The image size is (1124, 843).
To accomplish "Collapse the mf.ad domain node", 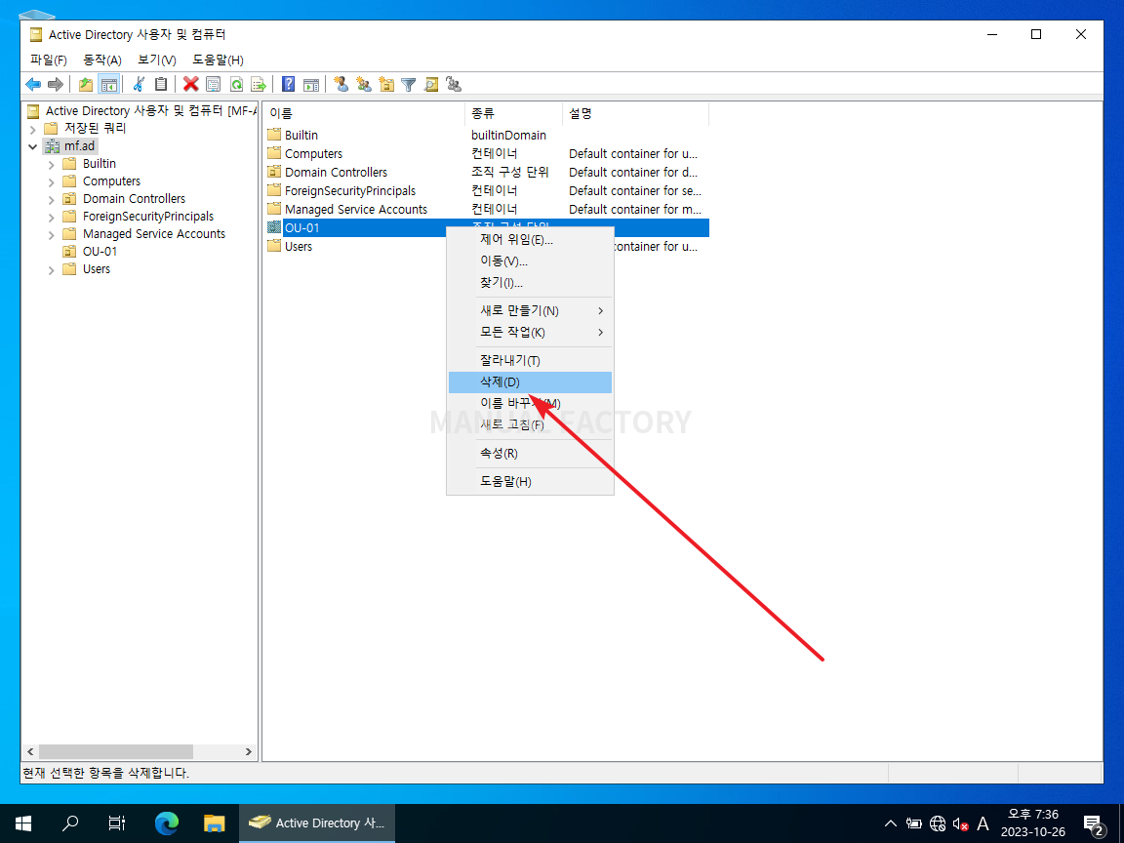I will pyautogui.click(x=33, y=147).
